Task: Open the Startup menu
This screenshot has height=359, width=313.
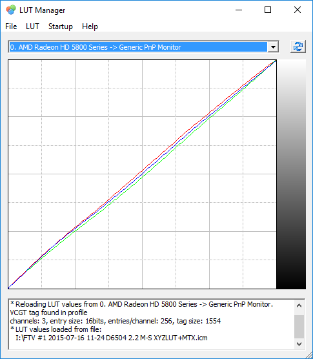Action: point(61,26)
